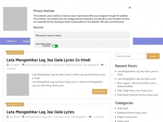Click author ablyrics on first post
Screen dimensions: 163x122
coord(17,65)
